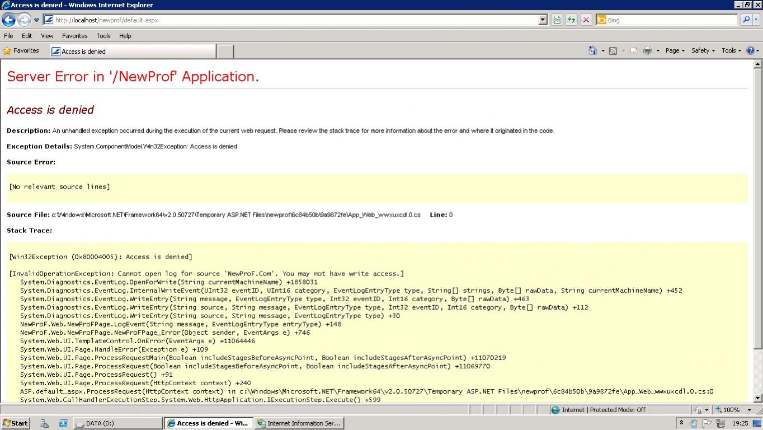This screenshot has height=430, width=763.
Task: Open Windows PowerShell from the taskbar
Action: pos(63,423)
